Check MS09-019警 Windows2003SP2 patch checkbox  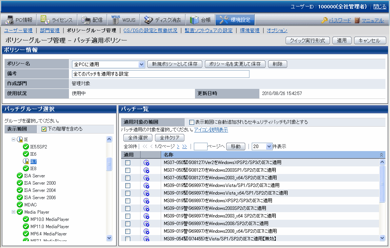[128, 208]
